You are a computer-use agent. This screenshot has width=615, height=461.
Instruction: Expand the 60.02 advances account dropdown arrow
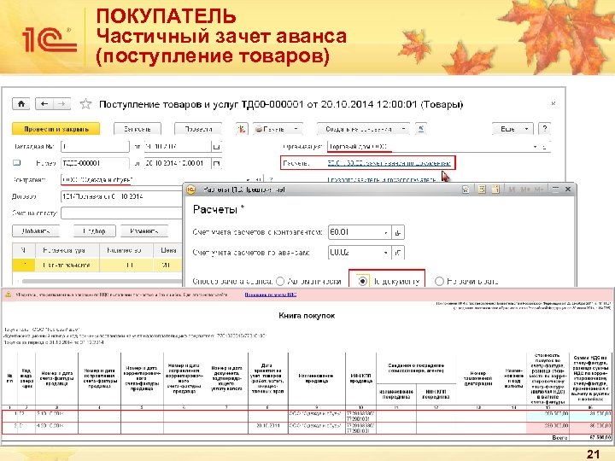coord(386,253)
